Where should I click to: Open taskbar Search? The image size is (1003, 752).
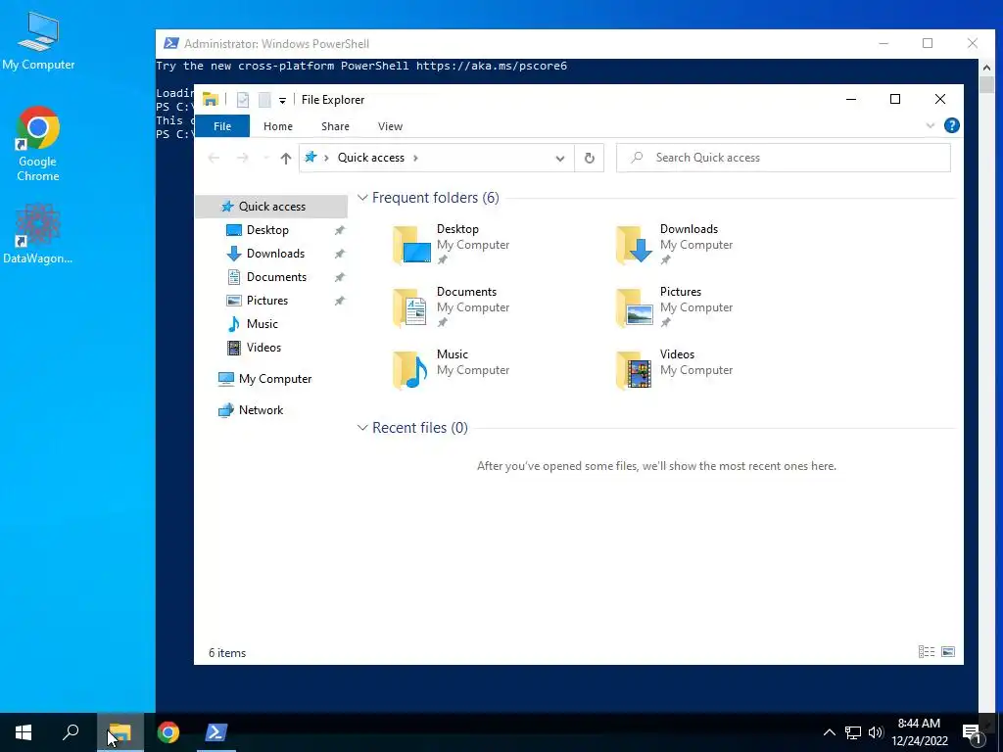pyautogui.click(x=71, y=732)
